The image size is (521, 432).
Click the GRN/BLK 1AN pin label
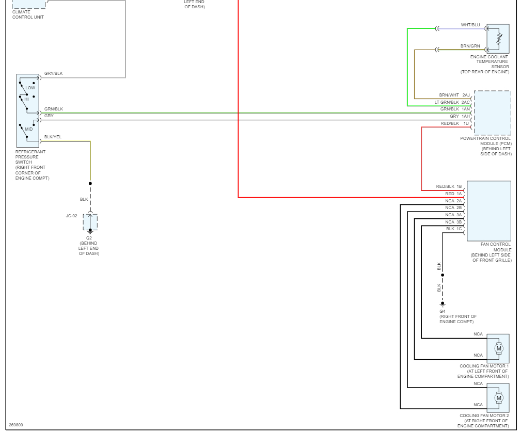(455, 109)
